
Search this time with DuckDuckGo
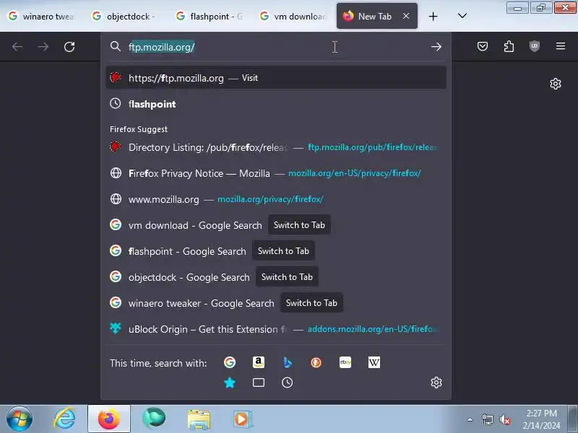pos(316,362)
